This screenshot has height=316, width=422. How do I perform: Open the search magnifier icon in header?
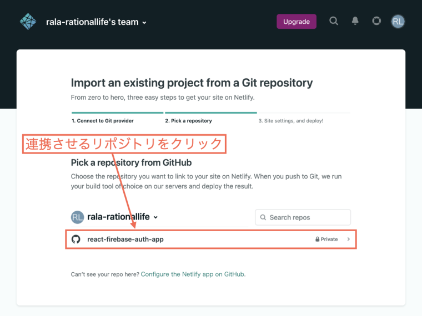(x=334, y=21)
